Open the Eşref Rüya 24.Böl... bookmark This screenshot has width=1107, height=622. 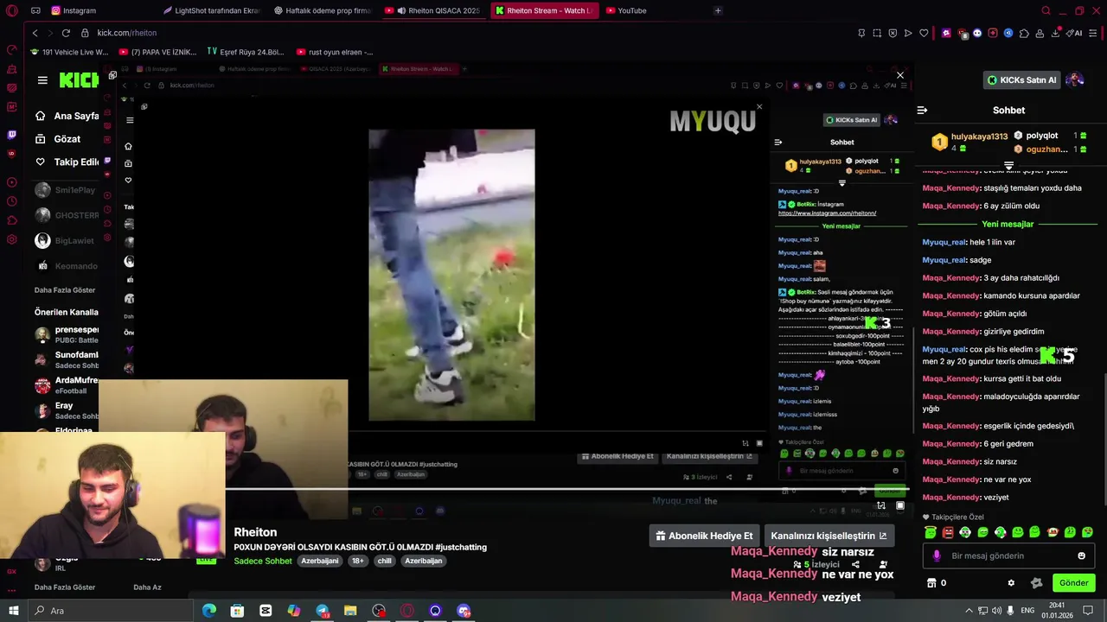tap(246, 52)
